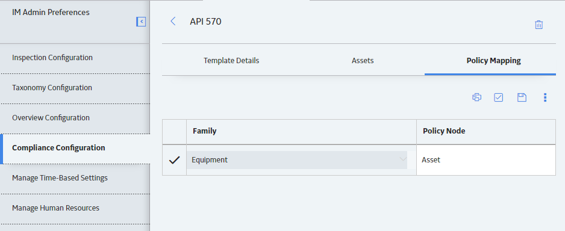This screenshot has width=565, height=231.
Task: Open the Equipment family dropdown
Action: pyautogui.click(x=297, y=160)
